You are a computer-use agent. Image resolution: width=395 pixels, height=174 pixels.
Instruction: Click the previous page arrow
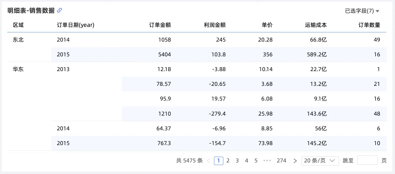208,161
